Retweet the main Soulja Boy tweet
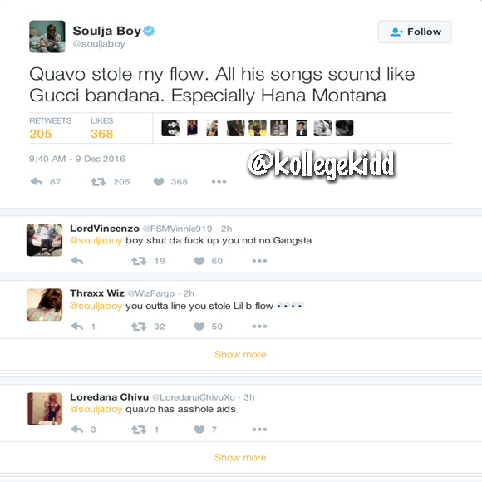 [x=98, y=182]
